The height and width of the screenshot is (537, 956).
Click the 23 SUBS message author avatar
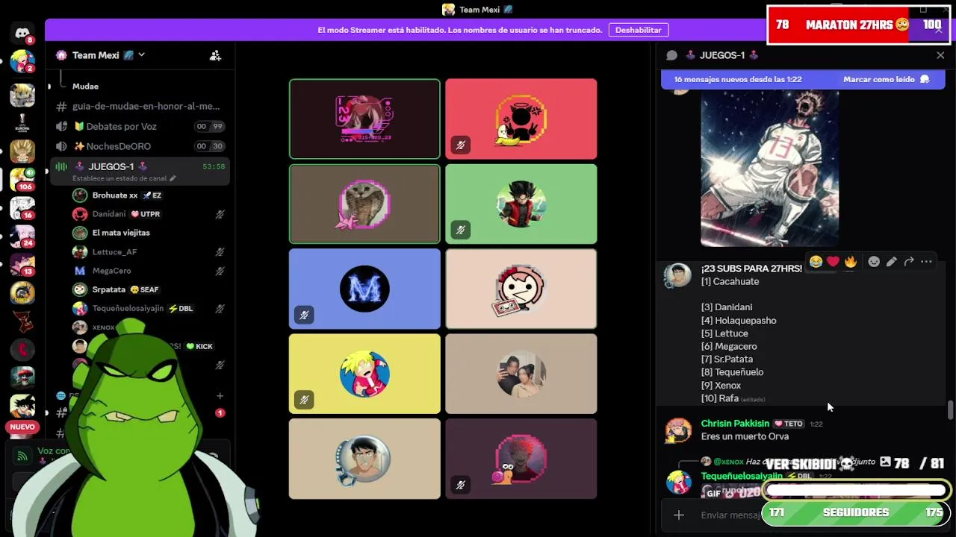point(677,275)
